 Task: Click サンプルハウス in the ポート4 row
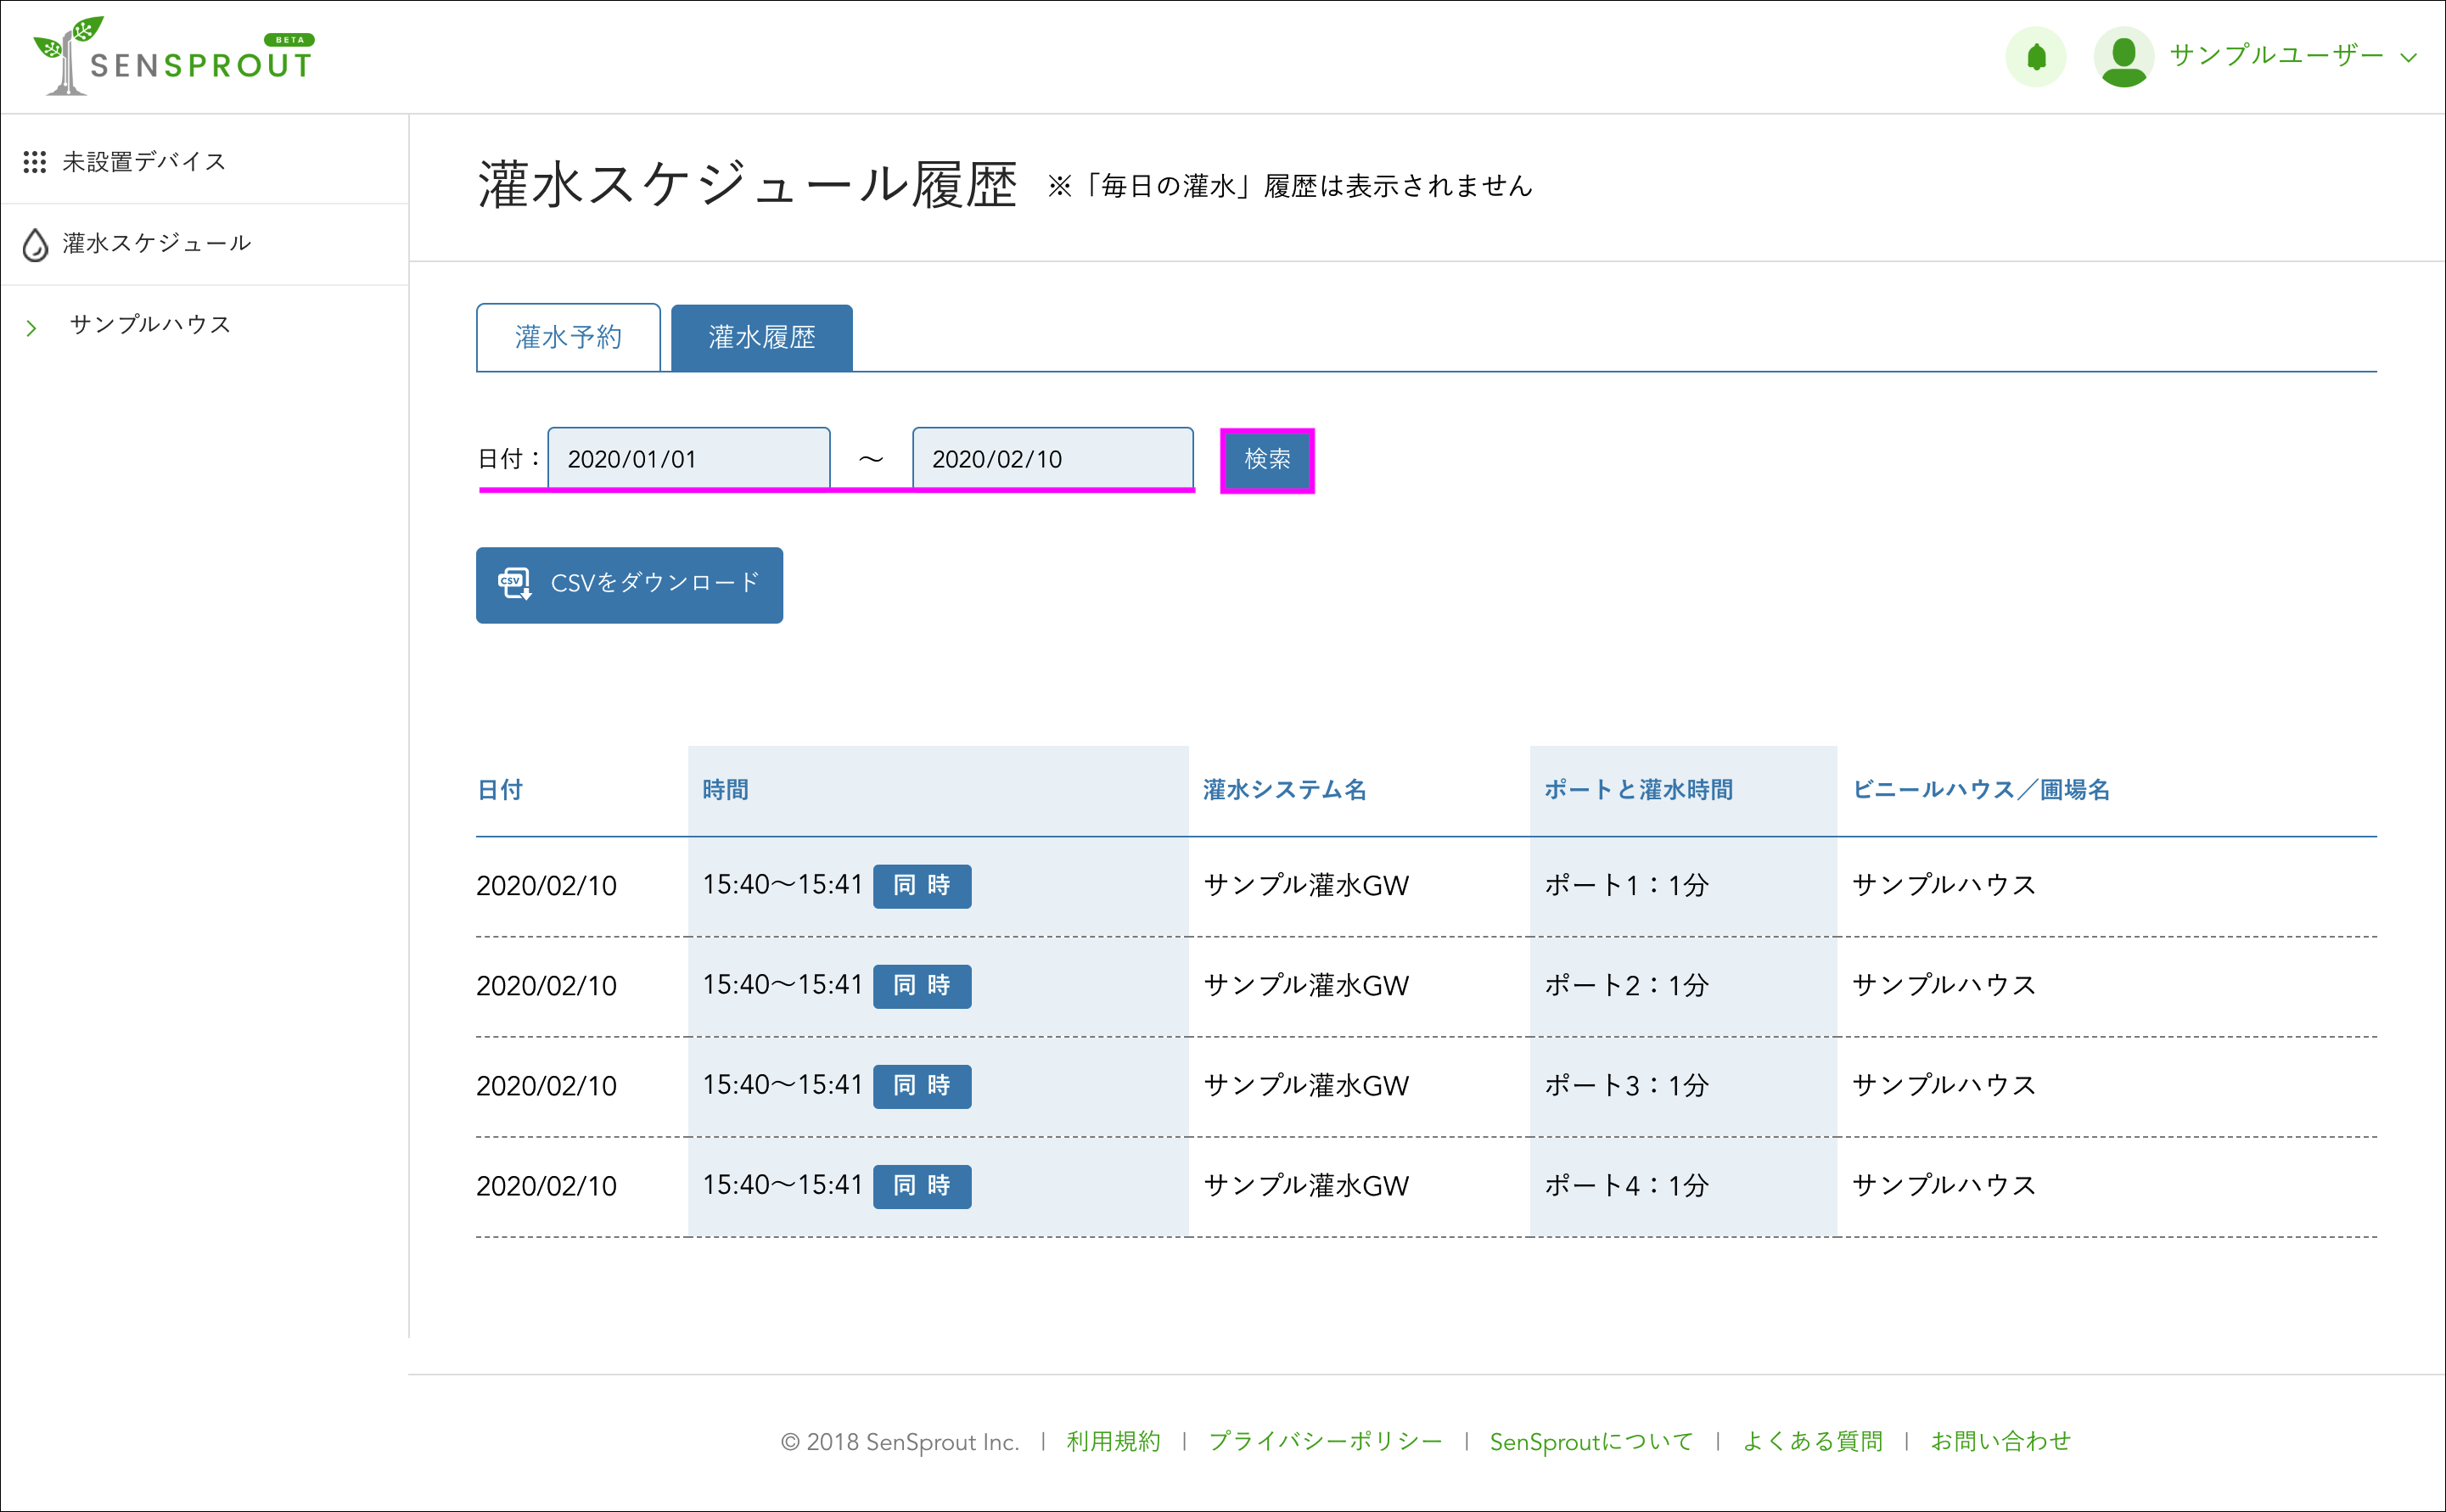pyautogui.click(x=1944, y=1186)
